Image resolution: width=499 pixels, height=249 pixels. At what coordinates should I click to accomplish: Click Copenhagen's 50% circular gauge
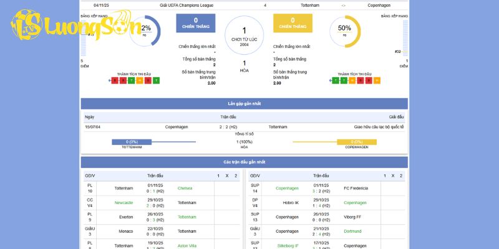[x=344, y=30]
